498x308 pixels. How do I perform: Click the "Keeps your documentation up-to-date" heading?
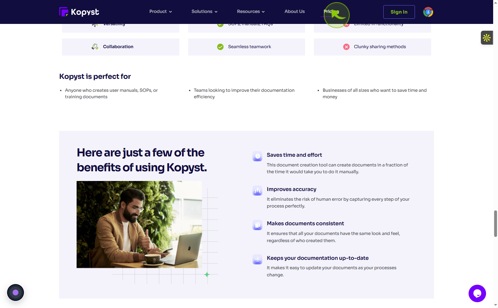point(318,258)
